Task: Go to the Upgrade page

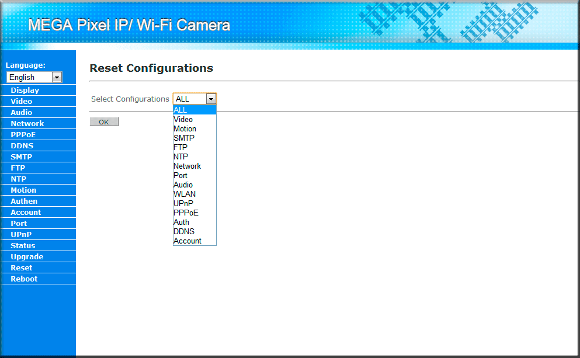Action: click(27, 257)
